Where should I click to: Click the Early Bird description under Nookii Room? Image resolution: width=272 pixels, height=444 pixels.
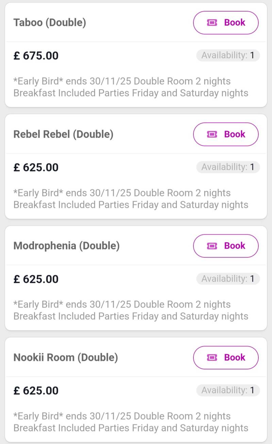pyautogui.click(x=131, y=422)
